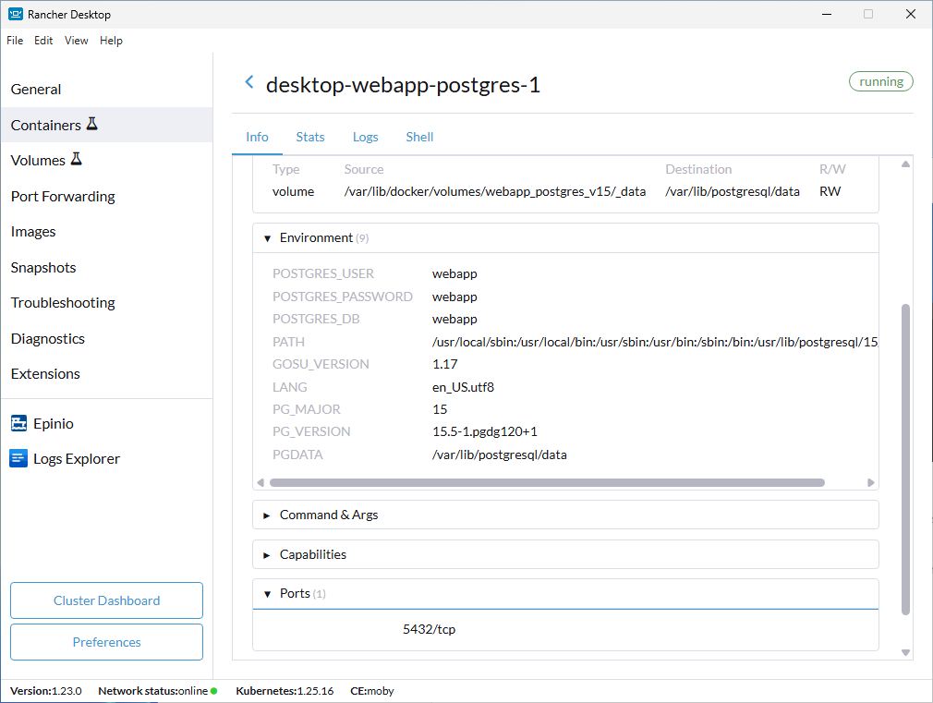Click the 5432/tcp port entry

pyautogui.click(x=429, y=629)
